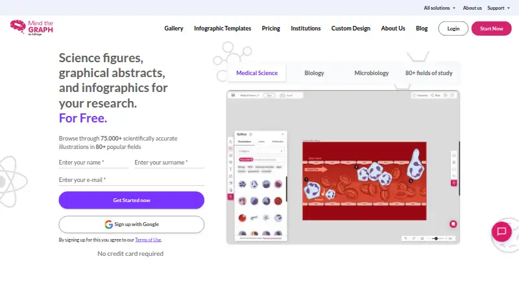Open the chat support bubble
519x285 pixels.
click(x=501, y=231)
